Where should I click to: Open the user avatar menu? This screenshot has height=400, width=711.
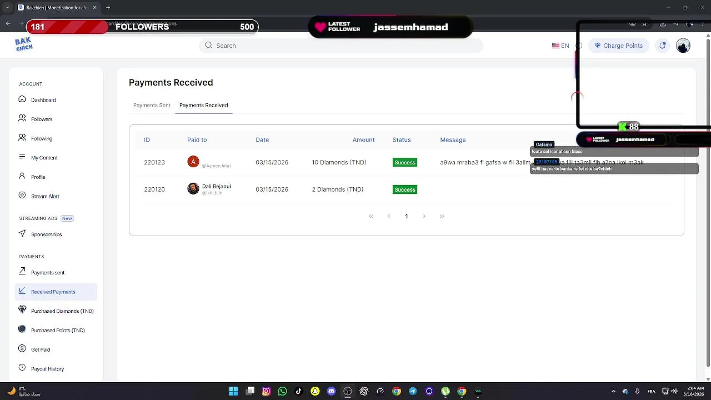pyautogui.click(x=683, y=46)
